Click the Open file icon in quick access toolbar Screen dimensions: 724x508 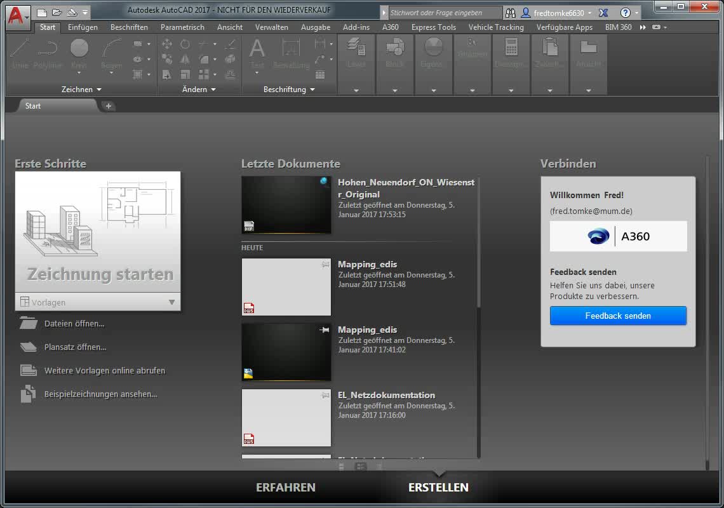tap(57, 13)
